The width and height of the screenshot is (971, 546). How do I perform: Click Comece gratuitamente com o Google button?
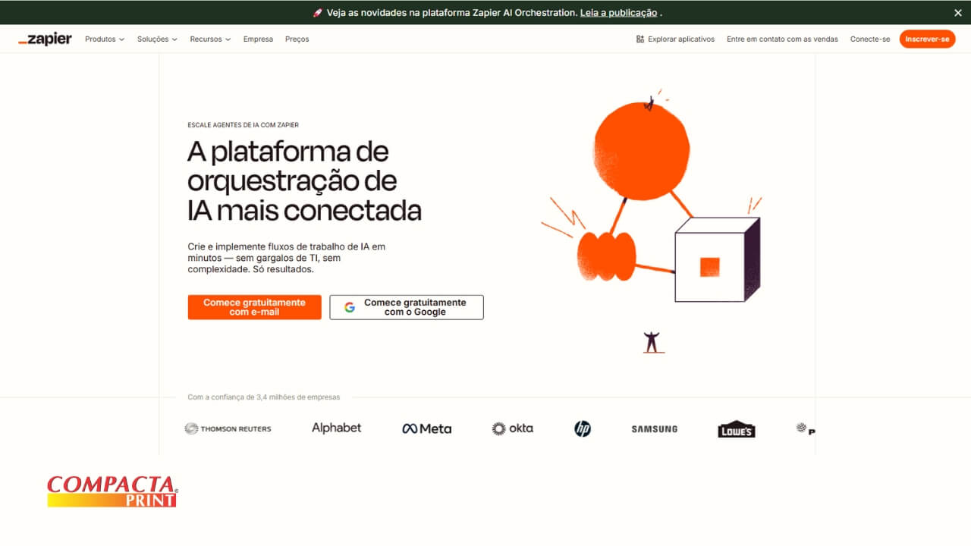point(407,307)
